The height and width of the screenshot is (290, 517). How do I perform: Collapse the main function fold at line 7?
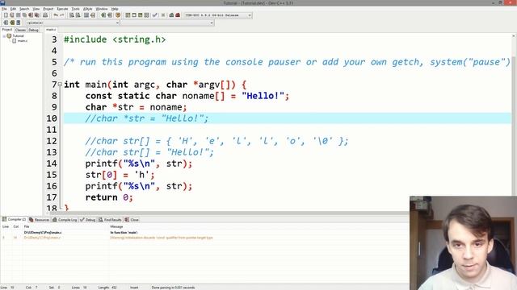(x=60, y=84)
